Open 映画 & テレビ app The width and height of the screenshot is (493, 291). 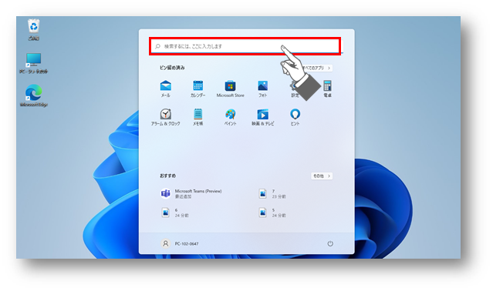click(262, 117)
